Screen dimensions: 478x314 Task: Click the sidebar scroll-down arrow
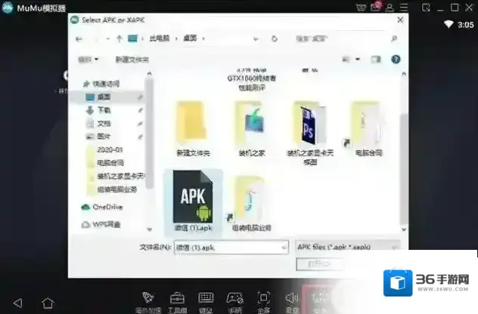[150, 229]
